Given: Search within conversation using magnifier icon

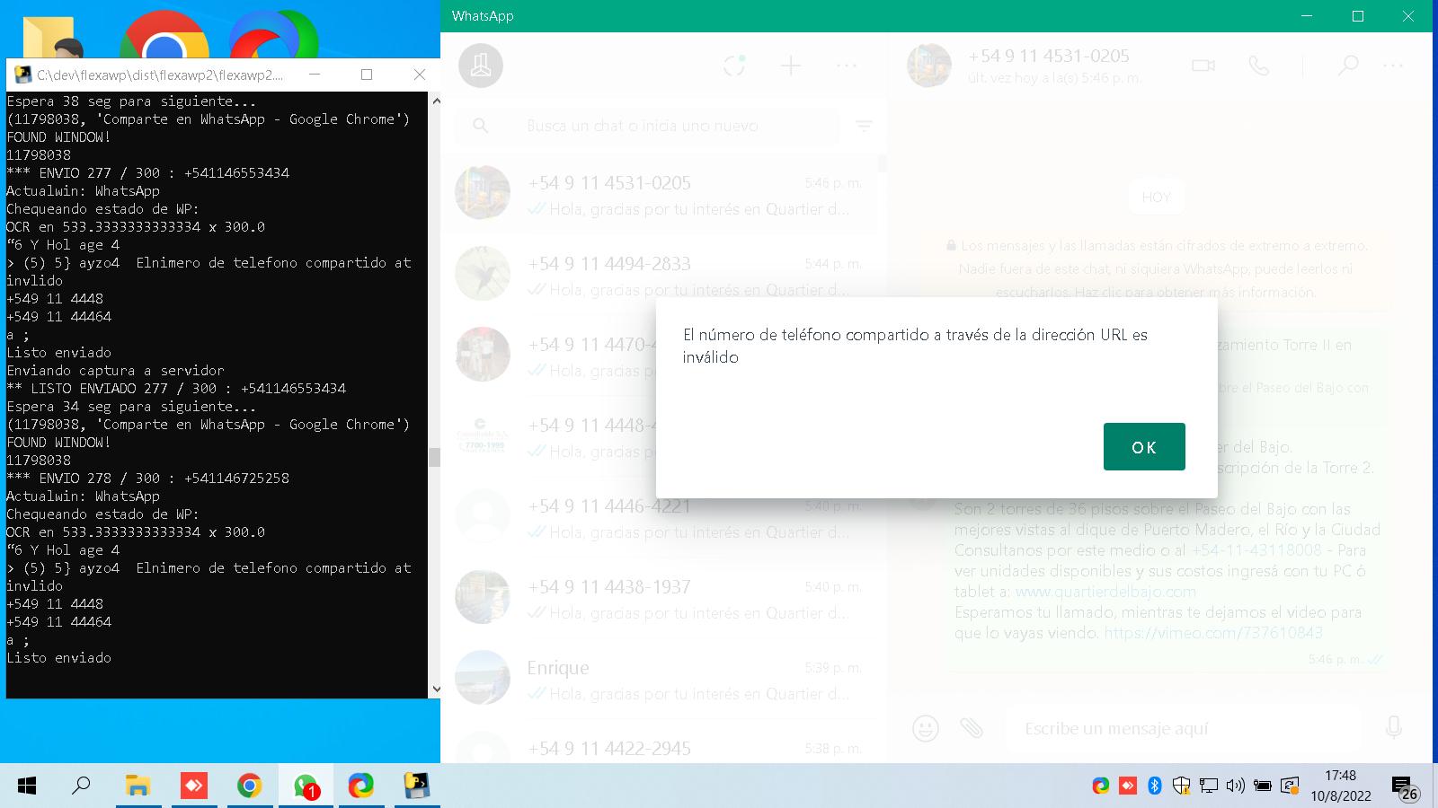Looking at the screenshot, I should [x=1348, y=66].
